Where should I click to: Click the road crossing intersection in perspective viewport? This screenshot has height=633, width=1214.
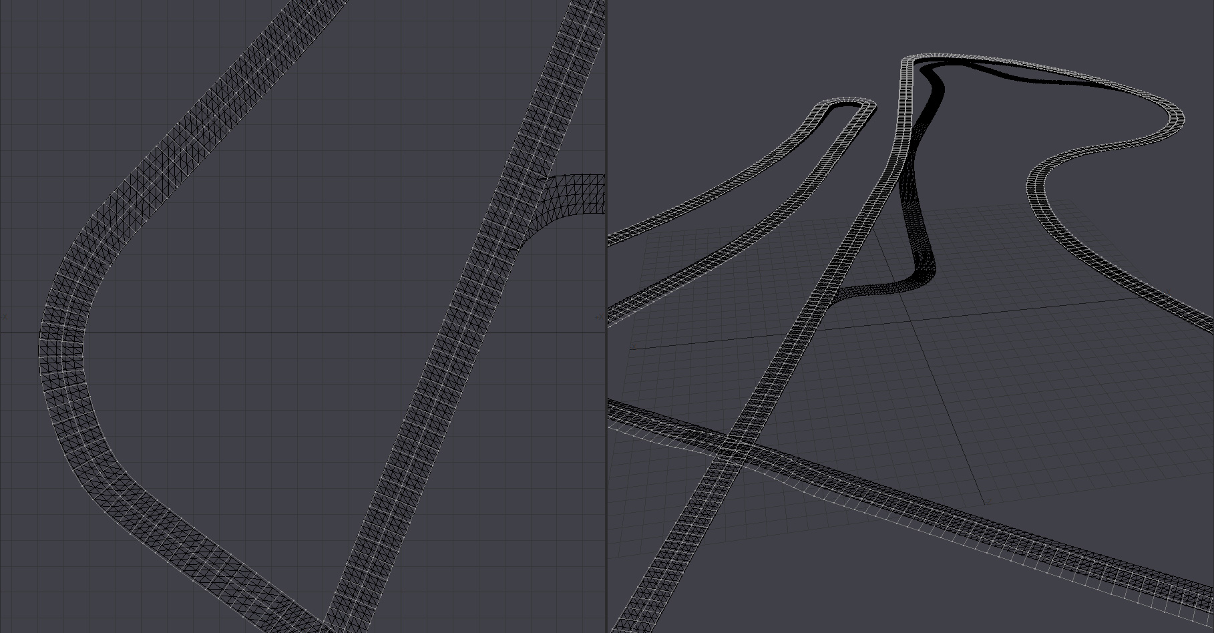pos(737,449)
